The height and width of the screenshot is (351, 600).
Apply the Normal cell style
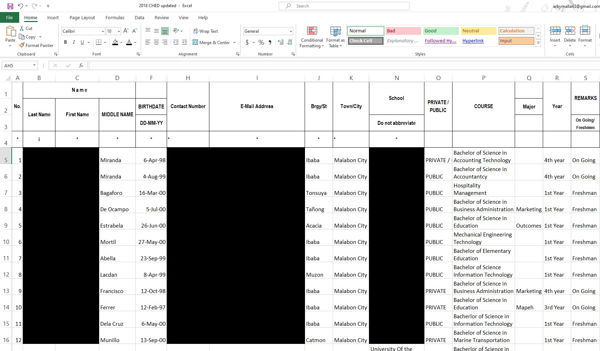click(x=365, y=31)
